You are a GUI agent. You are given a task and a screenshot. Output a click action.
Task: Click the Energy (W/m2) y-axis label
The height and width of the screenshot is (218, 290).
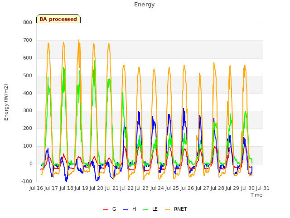[x=6, y=102]
